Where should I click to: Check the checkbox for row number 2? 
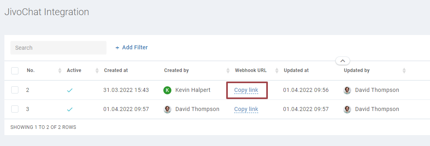click(x=15, y=90)
